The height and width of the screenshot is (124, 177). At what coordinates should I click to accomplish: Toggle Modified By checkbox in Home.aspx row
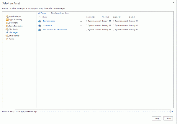(86, 25)
